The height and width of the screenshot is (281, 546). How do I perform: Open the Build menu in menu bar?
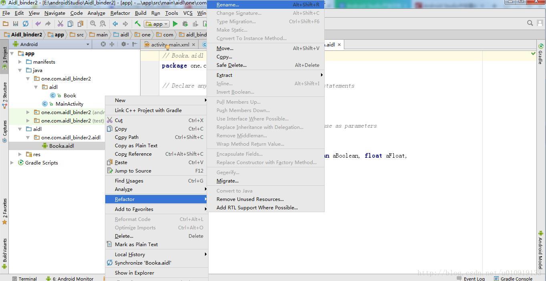point(141,13)
